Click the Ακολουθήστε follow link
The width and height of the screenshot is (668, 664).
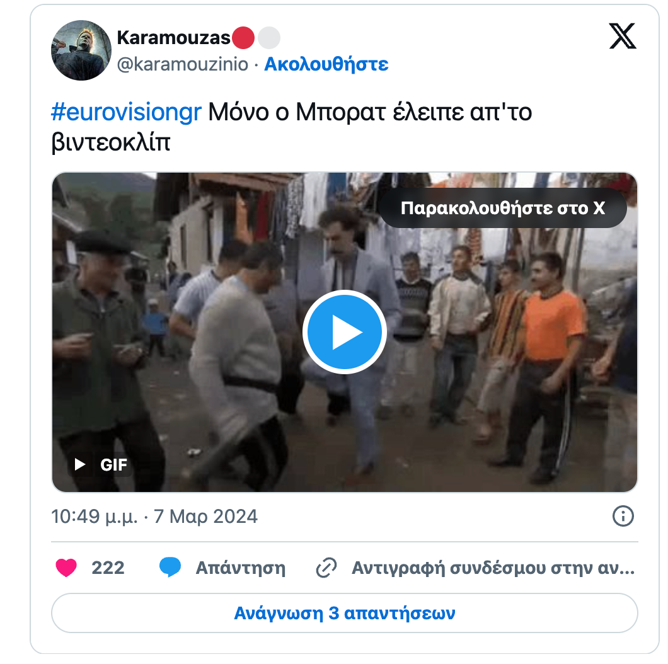point(326,64)
